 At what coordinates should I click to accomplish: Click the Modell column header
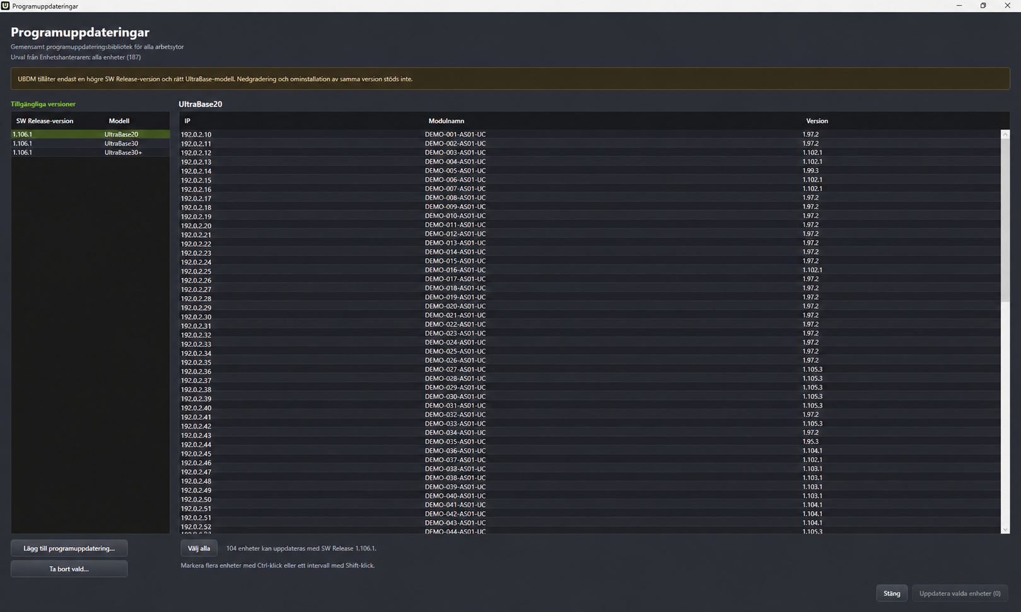[x=119, y=121]
